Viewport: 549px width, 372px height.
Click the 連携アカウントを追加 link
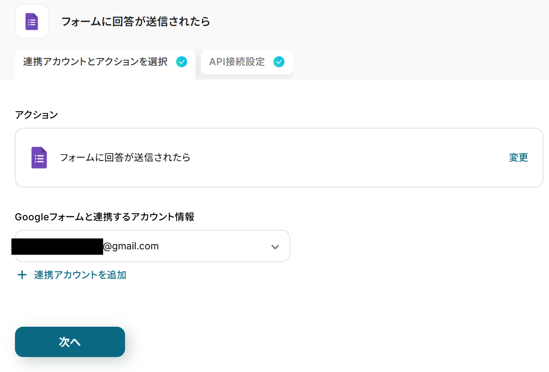(x=80, y=275)
